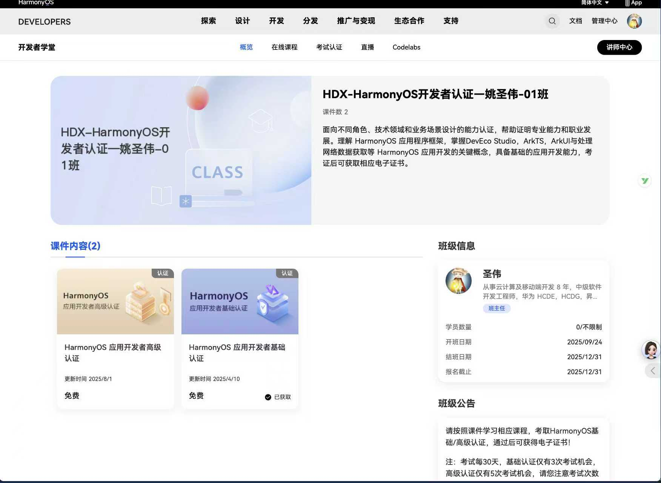Click the 班级信息 heading
661x483 pixels.
click(457, 246)
